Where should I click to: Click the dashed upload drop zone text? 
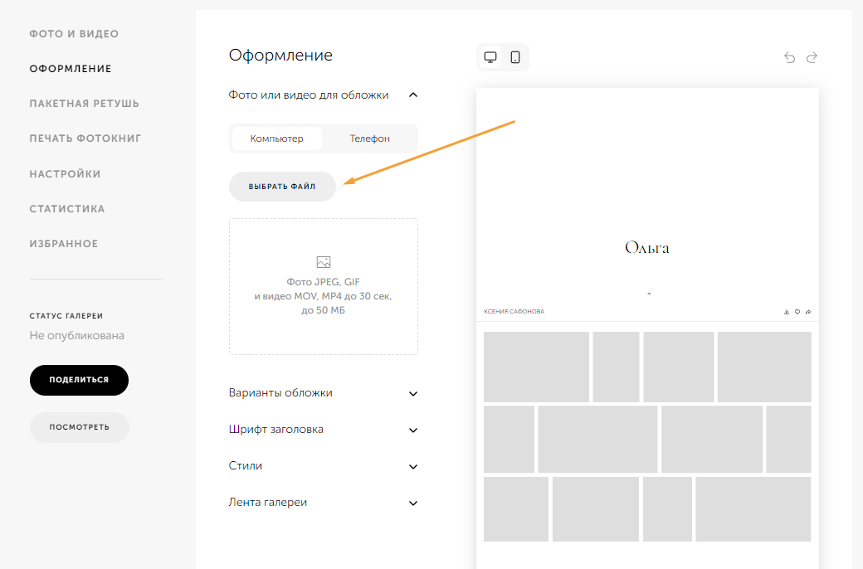(323, 296)
